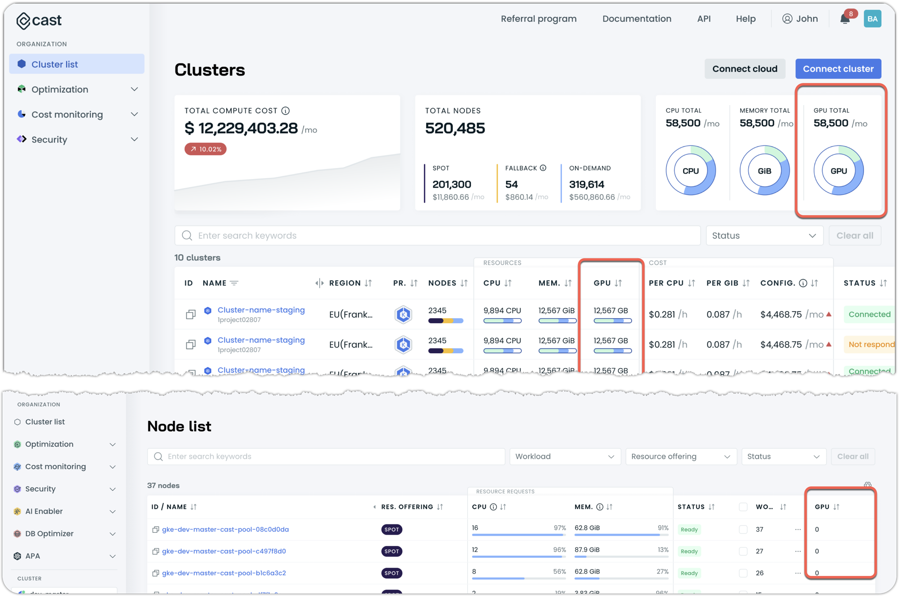Viewport: 899px width, 596px height.
Task: Open the NAME column filter icon
Action: point(235,283)
